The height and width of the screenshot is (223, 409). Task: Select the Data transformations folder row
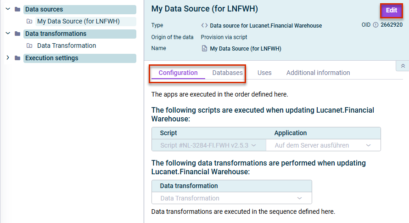(80, 34)
